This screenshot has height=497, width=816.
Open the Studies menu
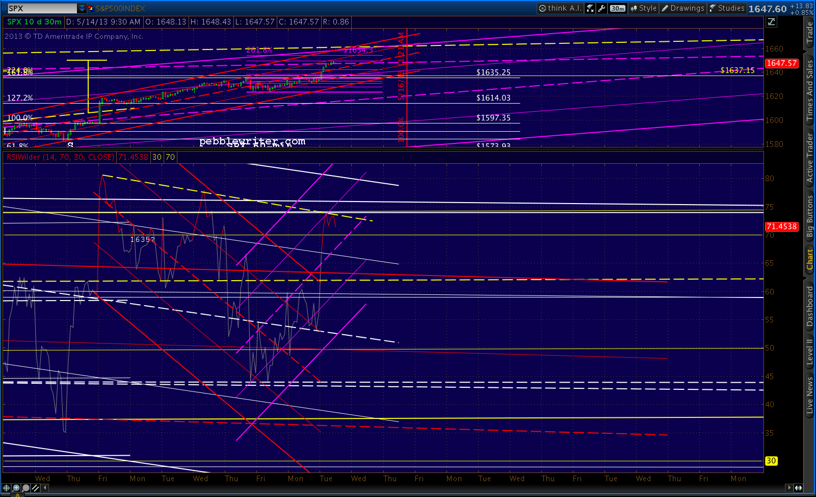[x=727, y=8]
